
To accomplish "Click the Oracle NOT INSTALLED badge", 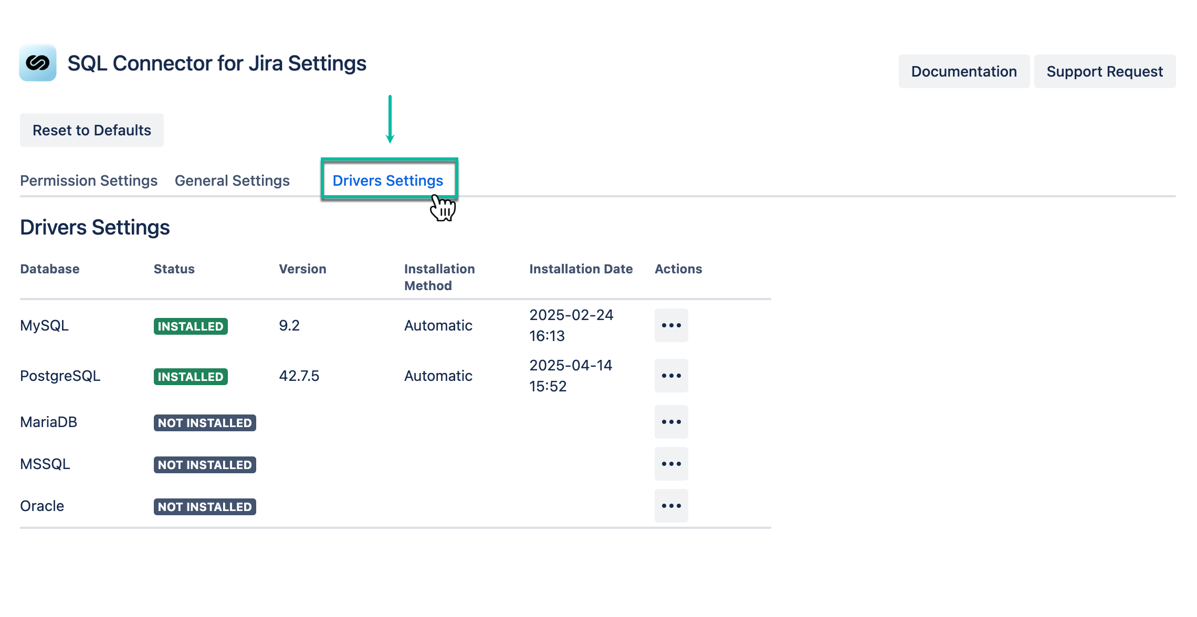I will tap(205, 507).
